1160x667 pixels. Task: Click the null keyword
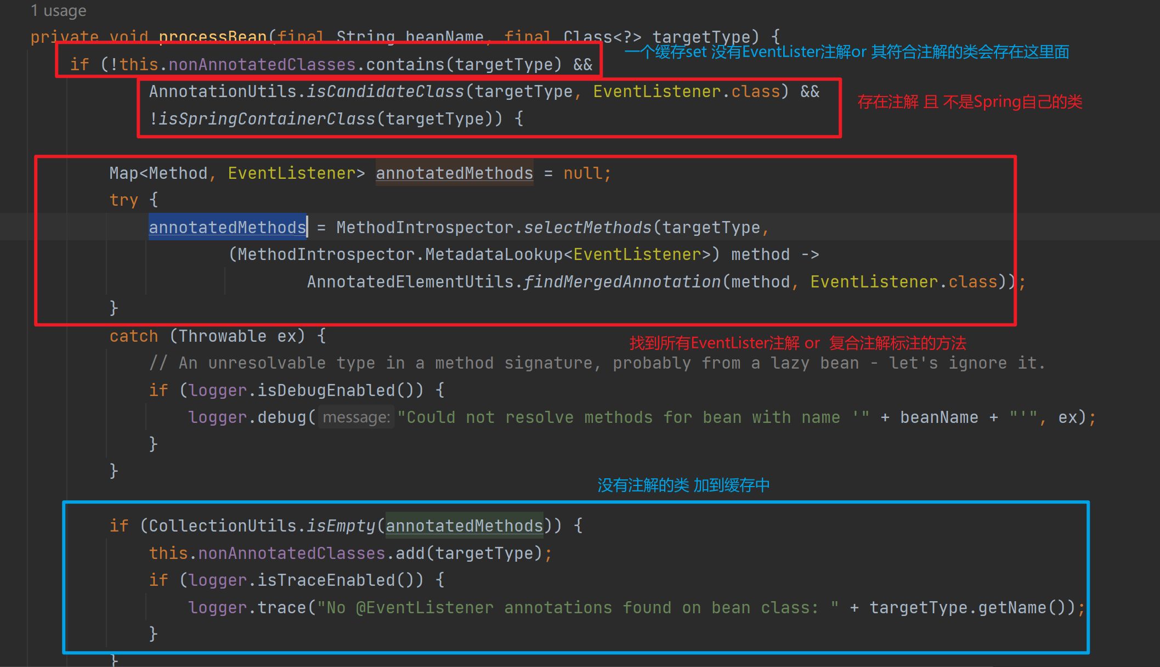[583, 173]
